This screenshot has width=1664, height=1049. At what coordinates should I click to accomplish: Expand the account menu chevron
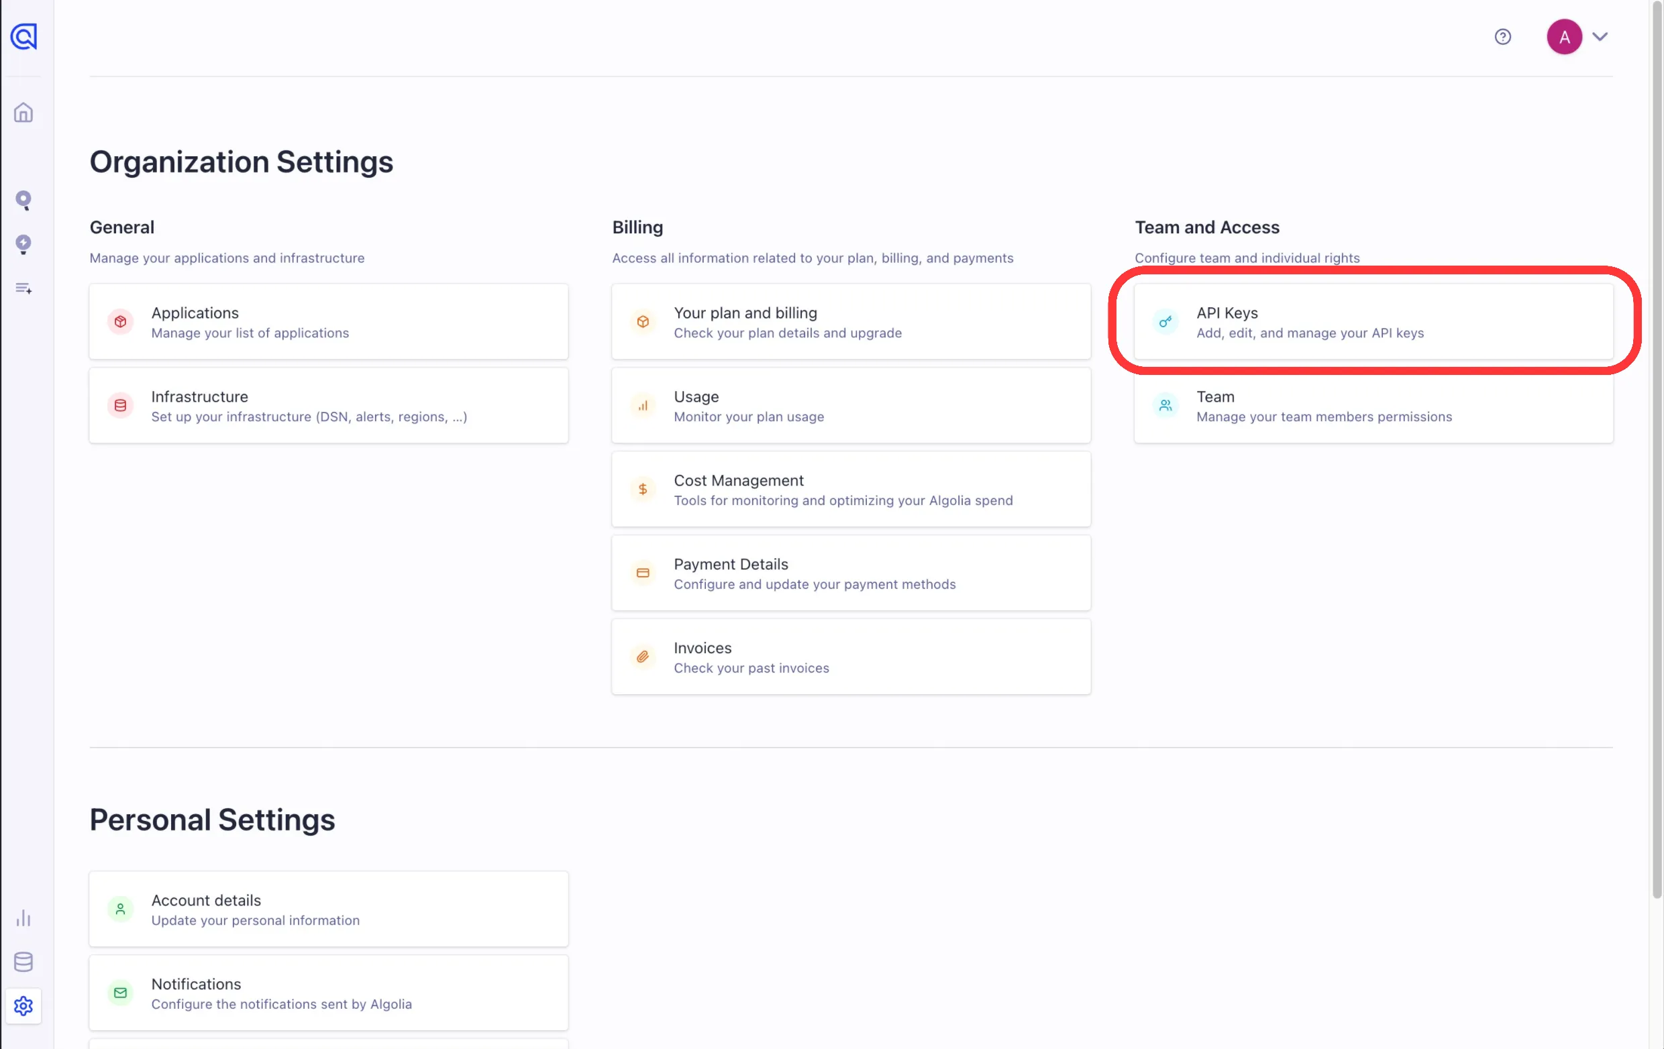[x=1600, y=37]
